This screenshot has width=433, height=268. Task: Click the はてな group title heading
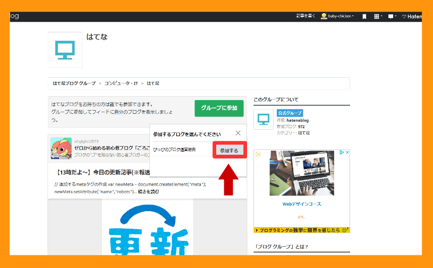pos(97,37)
